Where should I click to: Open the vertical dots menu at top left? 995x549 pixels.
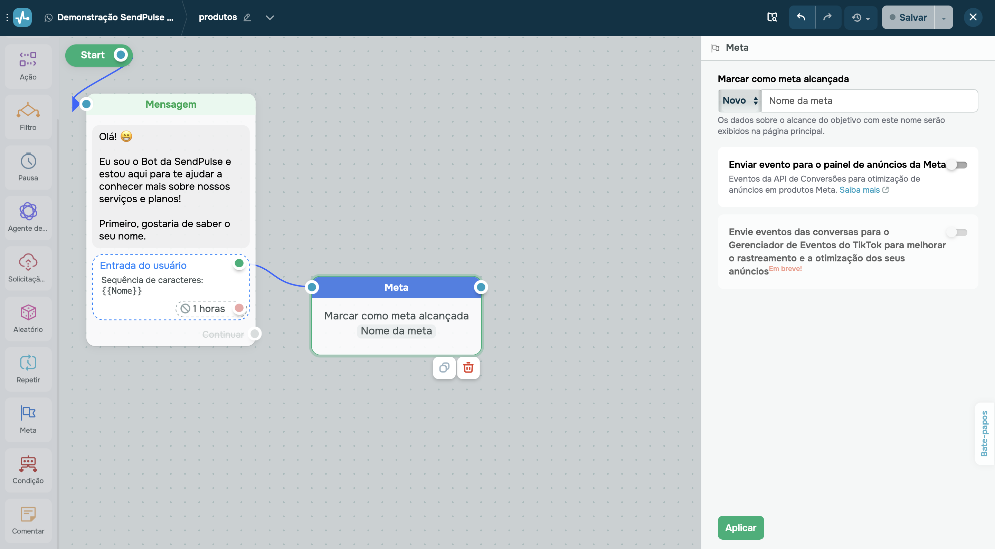coord(7,17)
